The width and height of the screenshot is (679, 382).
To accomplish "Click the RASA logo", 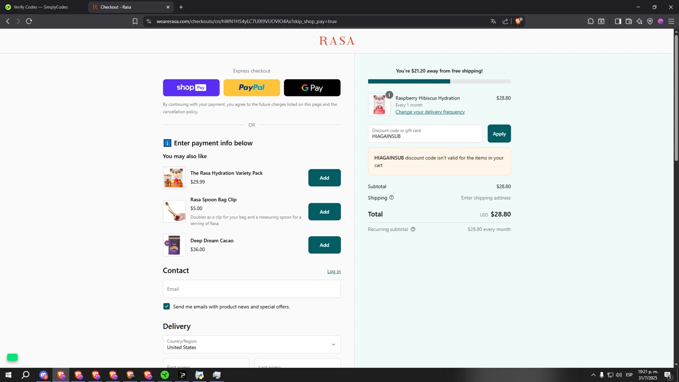I will click(337, 41).
